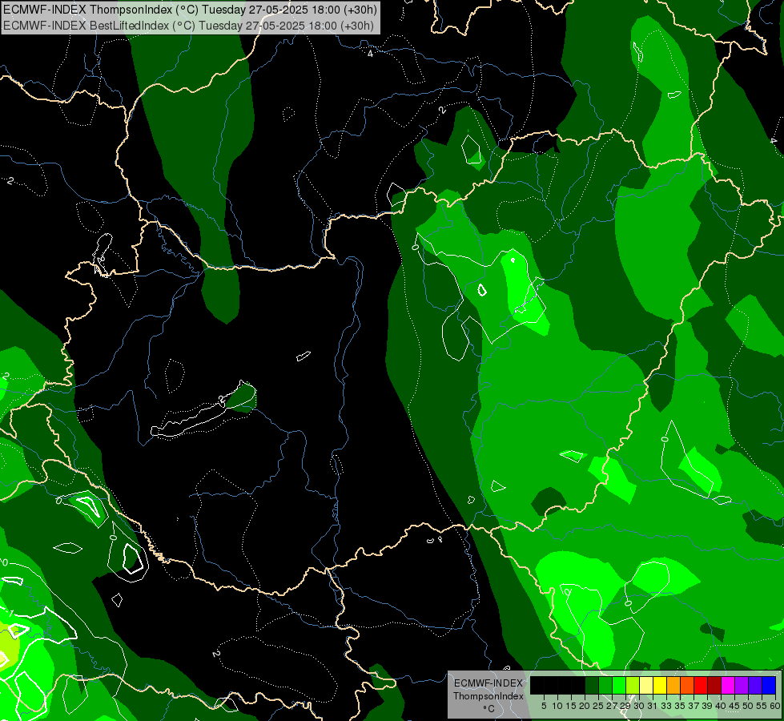This screenshot has width=784, height=721.
Task: Click the legend tick value 20
Action: pos(585,706)
